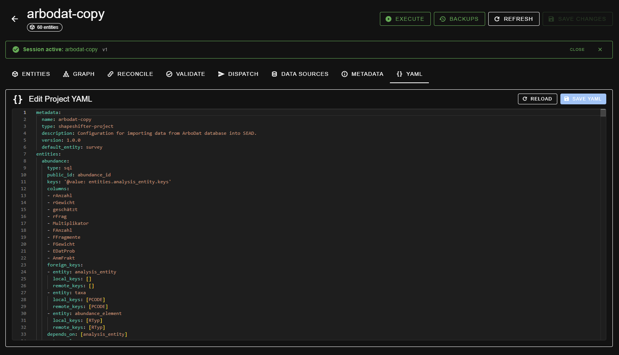Open the Dispatch tab
The width and height of the screenshot is (619, 355).
tap(238, 74)
